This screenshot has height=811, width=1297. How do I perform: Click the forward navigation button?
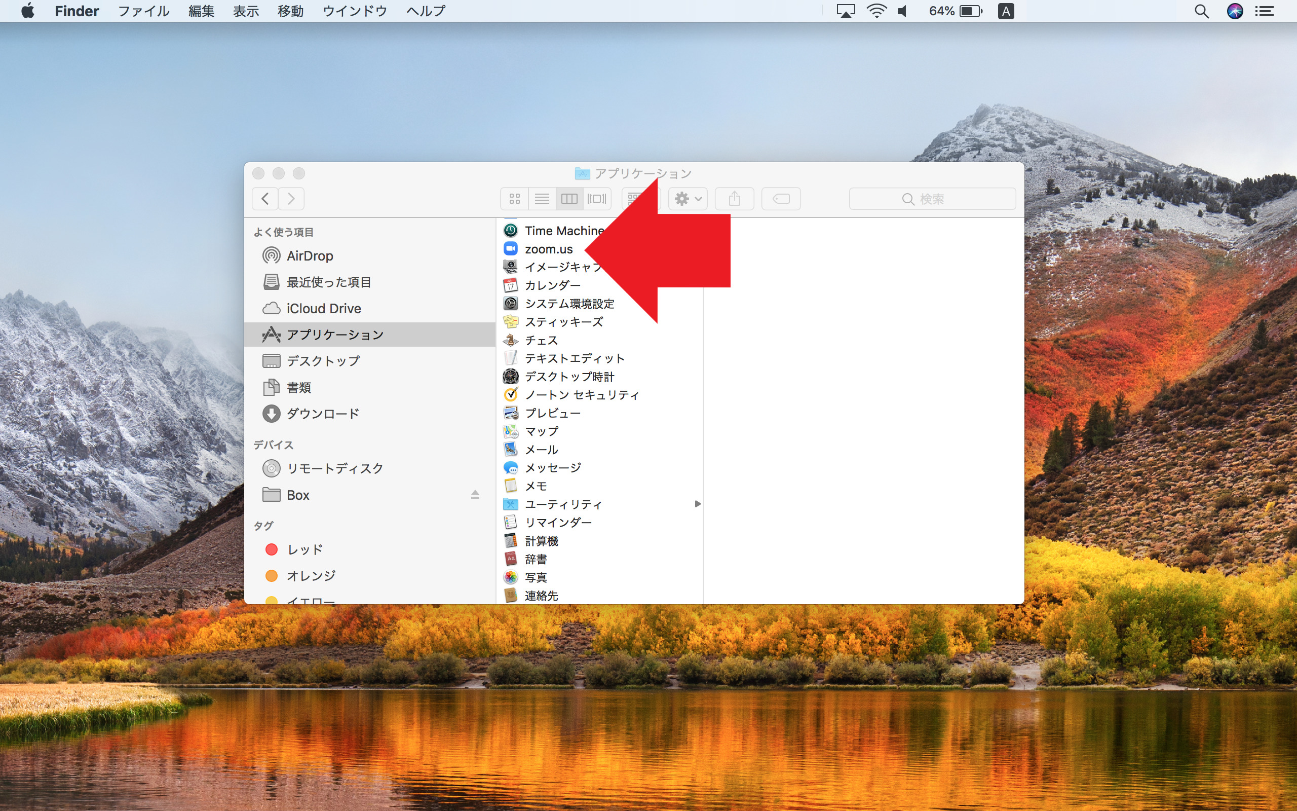[x=291, y=199]
